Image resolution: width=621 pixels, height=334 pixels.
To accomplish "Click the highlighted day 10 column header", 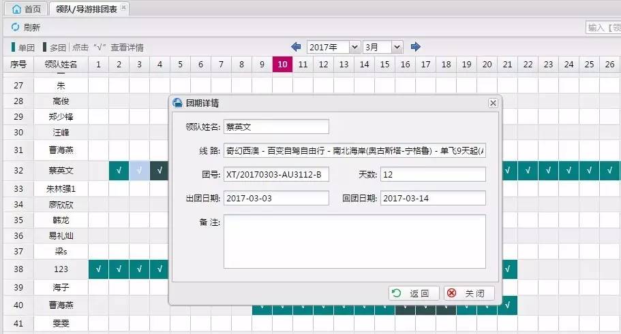I will [x=282, y=64].
